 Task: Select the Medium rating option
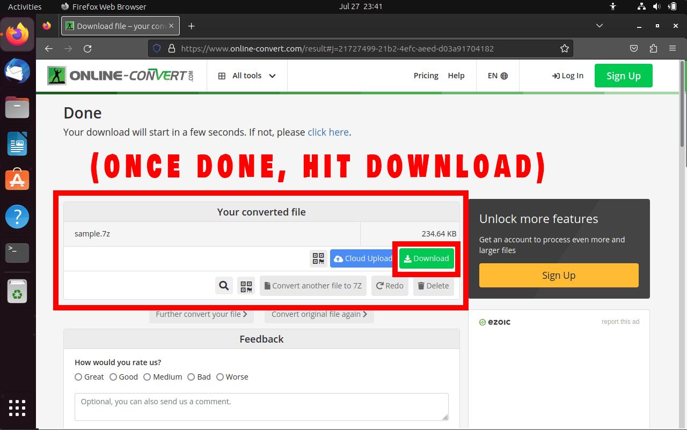coord(147,377)
